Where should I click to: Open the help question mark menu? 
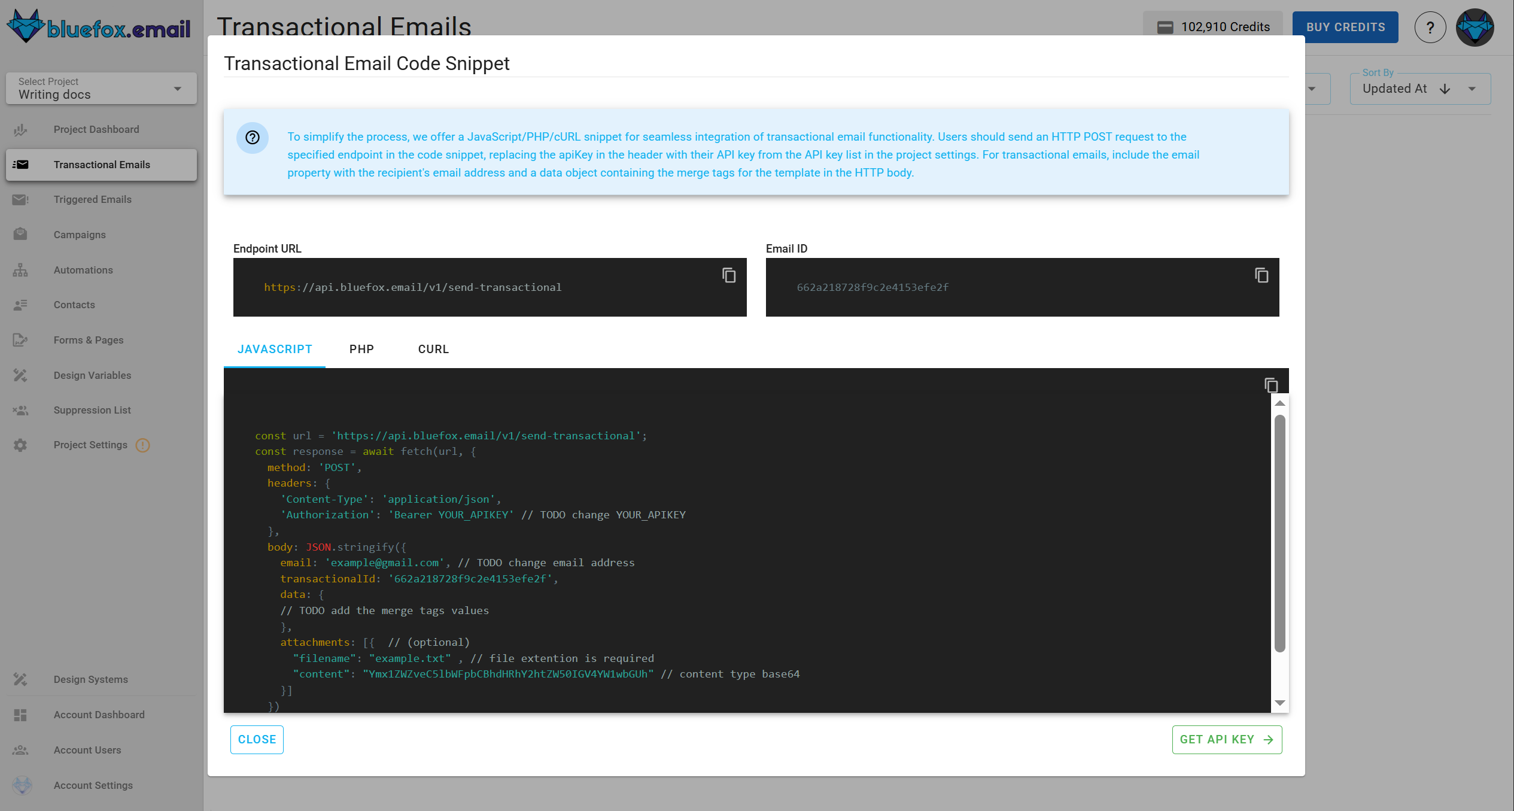1430,27
